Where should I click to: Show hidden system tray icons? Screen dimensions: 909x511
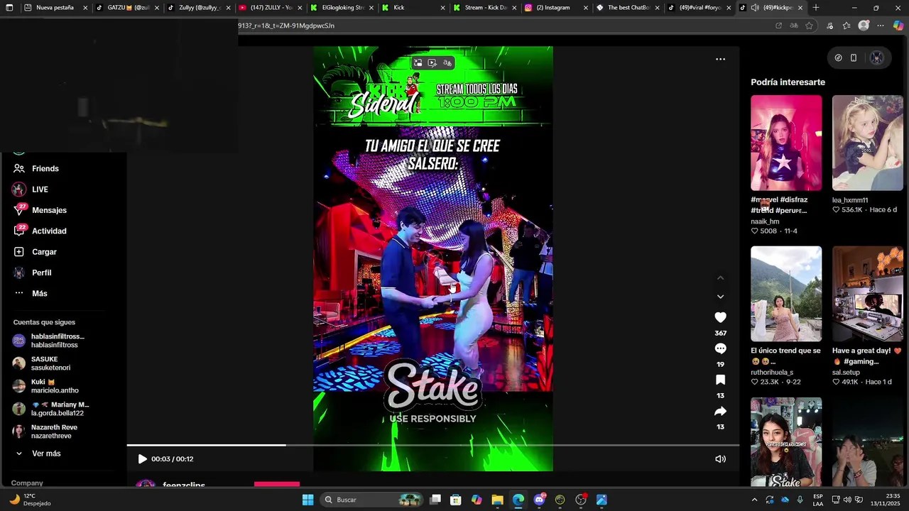click(x=754, y=500)
